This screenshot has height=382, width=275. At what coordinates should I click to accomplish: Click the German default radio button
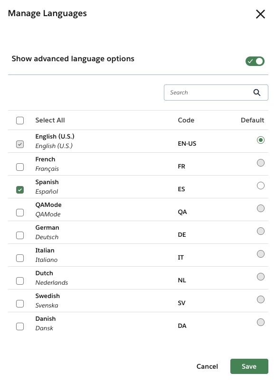point(261,231)
